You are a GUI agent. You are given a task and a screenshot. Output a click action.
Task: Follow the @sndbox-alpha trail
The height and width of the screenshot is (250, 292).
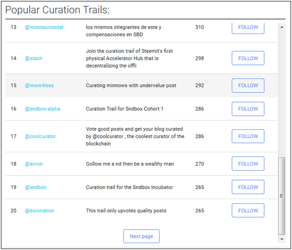248,109
